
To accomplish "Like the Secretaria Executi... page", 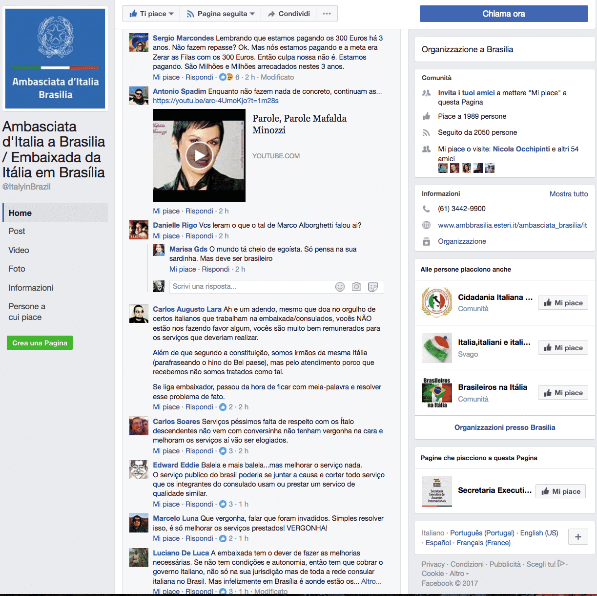I will (561, 491).
